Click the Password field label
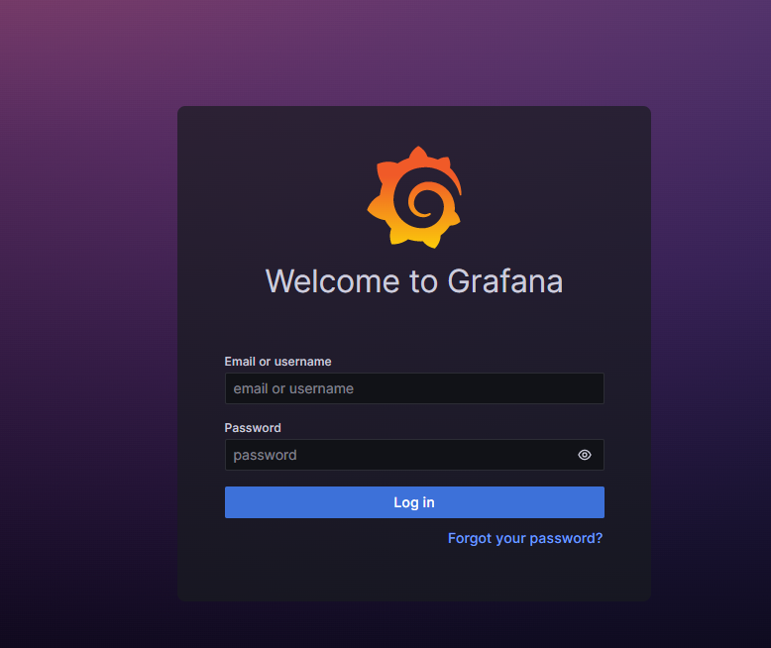This screenshot has height=648, width=771. pyautogui.click(x=253, y=428)
